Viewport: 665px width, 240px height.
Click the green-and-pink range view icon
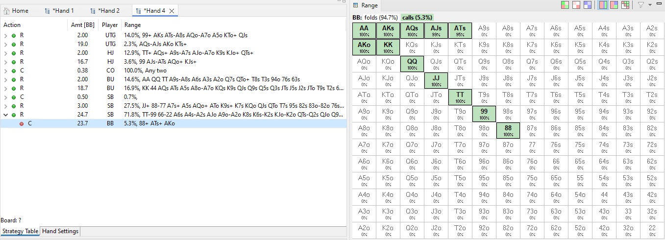pyautogui.click(x=565, y=5)
